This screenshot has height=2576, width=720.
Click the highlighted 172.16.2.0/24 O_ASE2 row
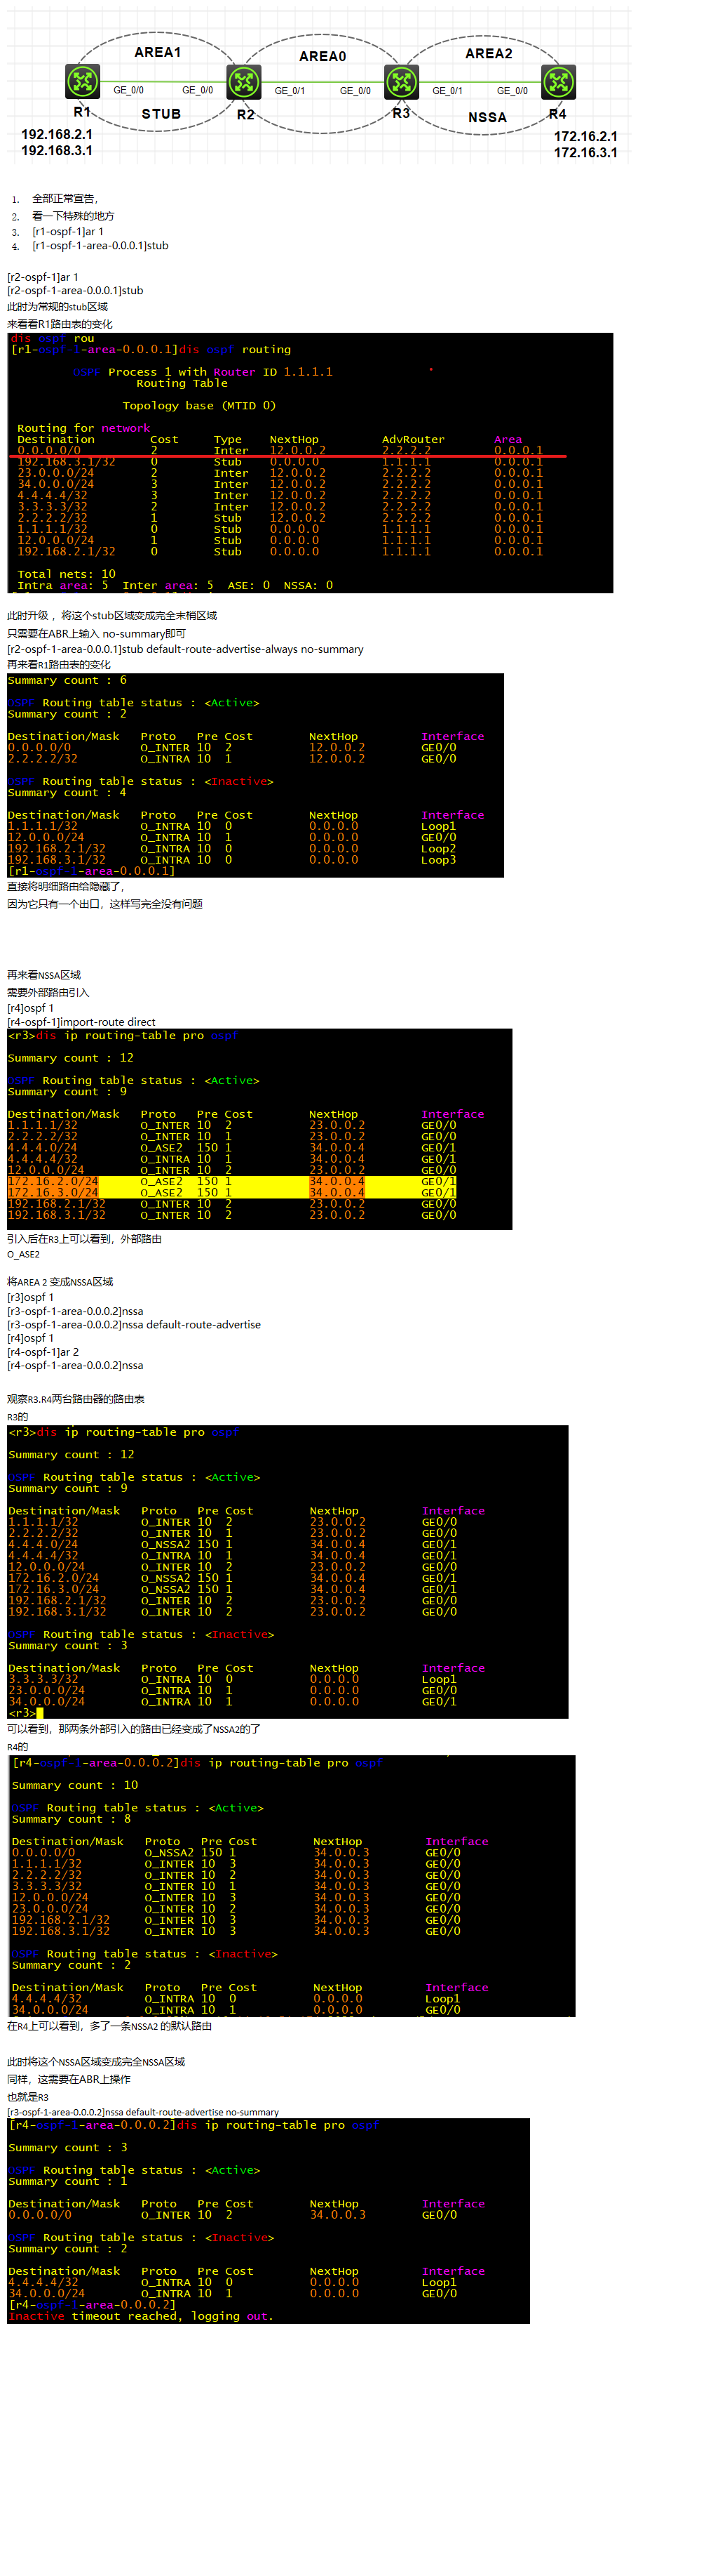pyautogui.click(x=231, y=1181)
